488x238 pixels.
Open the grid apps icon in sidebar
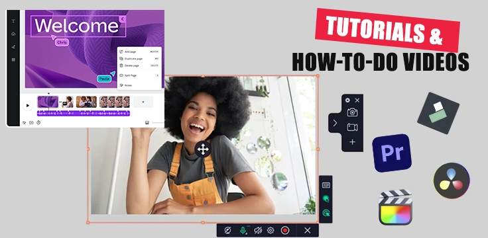(13, 60)
